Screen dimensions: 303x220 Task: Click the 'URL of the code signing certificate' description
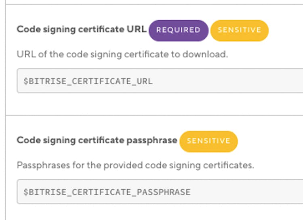click(x=122, y=54)
